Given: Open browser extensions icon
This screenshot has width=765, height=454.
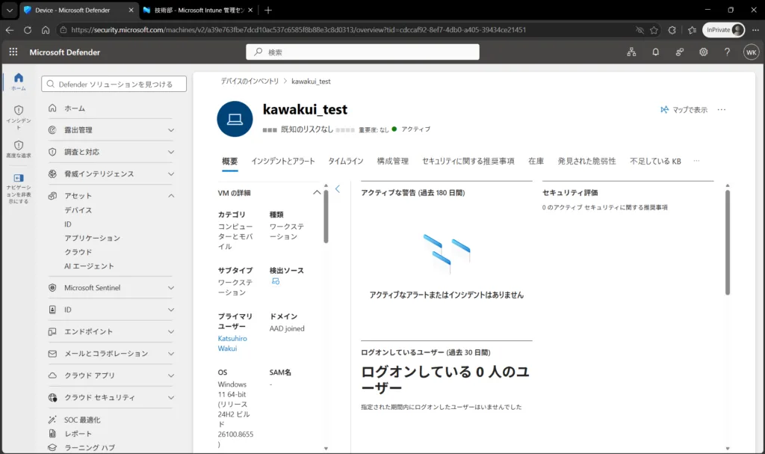Looking at the screenshot, I should click(672, 30).
